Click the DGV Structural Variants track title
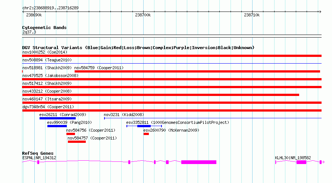Image resolution: width=332 pixels, height=183 pixels. click(138, 48)
